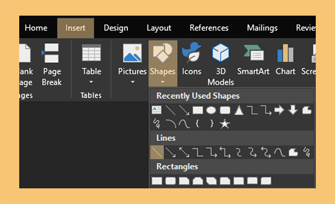The width and height of the screenshot is (335, 204).
Task: Insert the Snip and Round Single Corner rectangle
Action: (225, 181)
